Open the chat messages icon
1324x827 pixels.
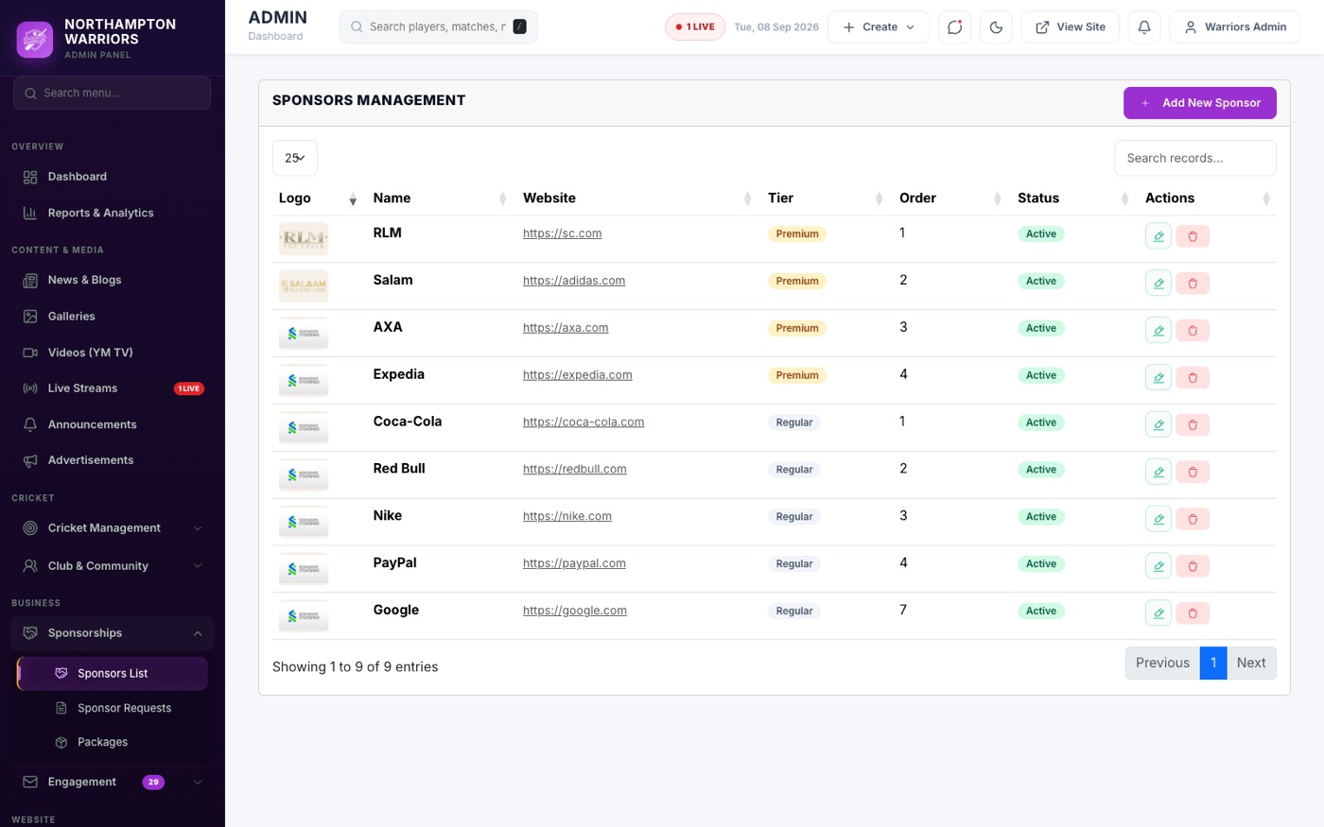point(954,27)
